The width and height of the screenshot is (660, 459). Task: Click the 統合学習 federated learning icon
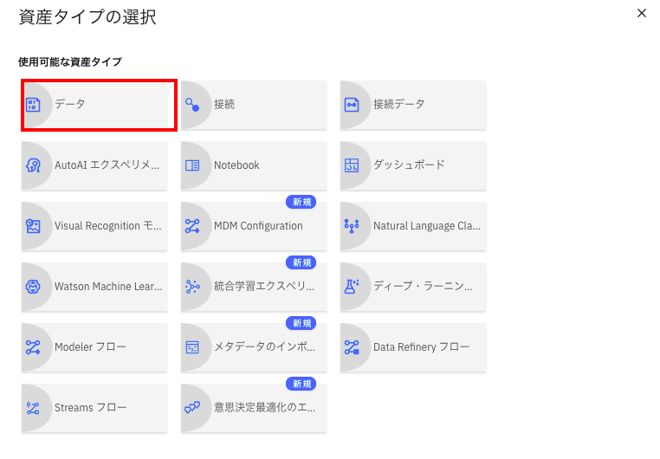pyautogui.click(x=192, y=287)
